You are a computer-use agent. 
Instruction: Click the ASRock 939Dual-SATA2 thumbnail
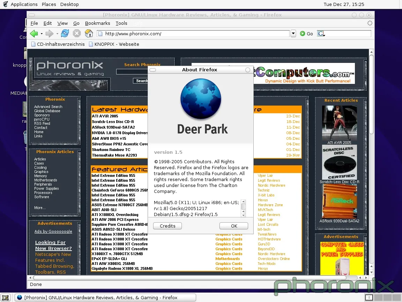[339, 201]
